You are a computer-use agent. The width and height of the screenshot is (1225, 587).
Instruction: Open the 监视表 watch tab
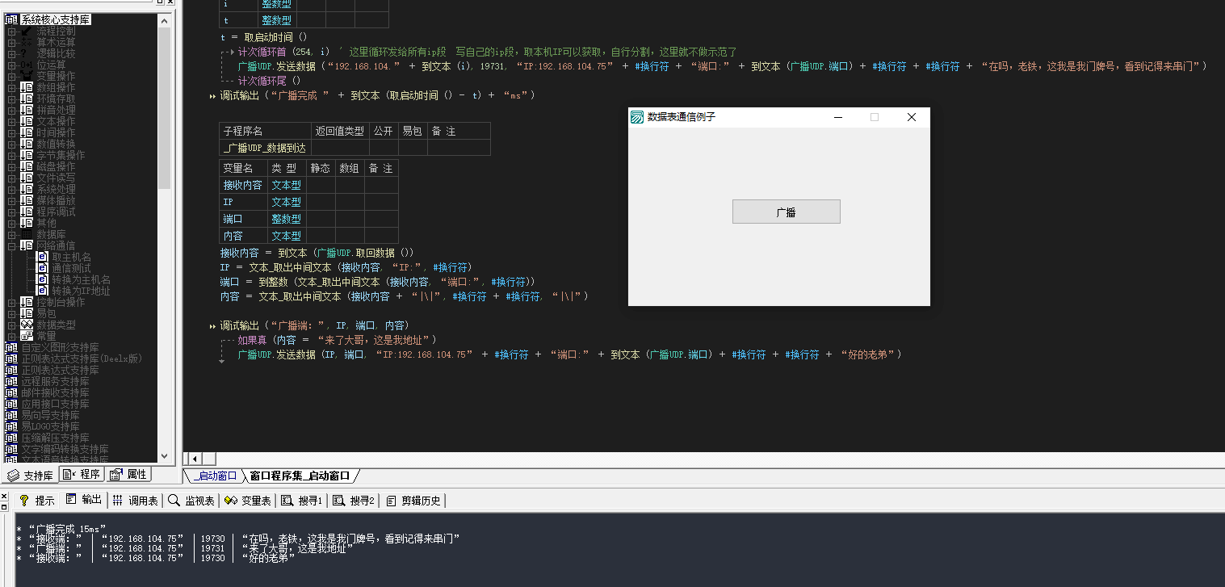click(191, 501)
